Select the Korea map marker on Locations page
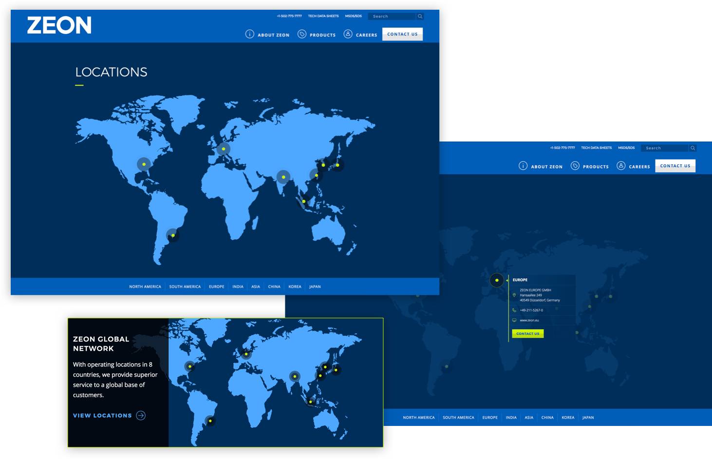 [x=323, y=165]
